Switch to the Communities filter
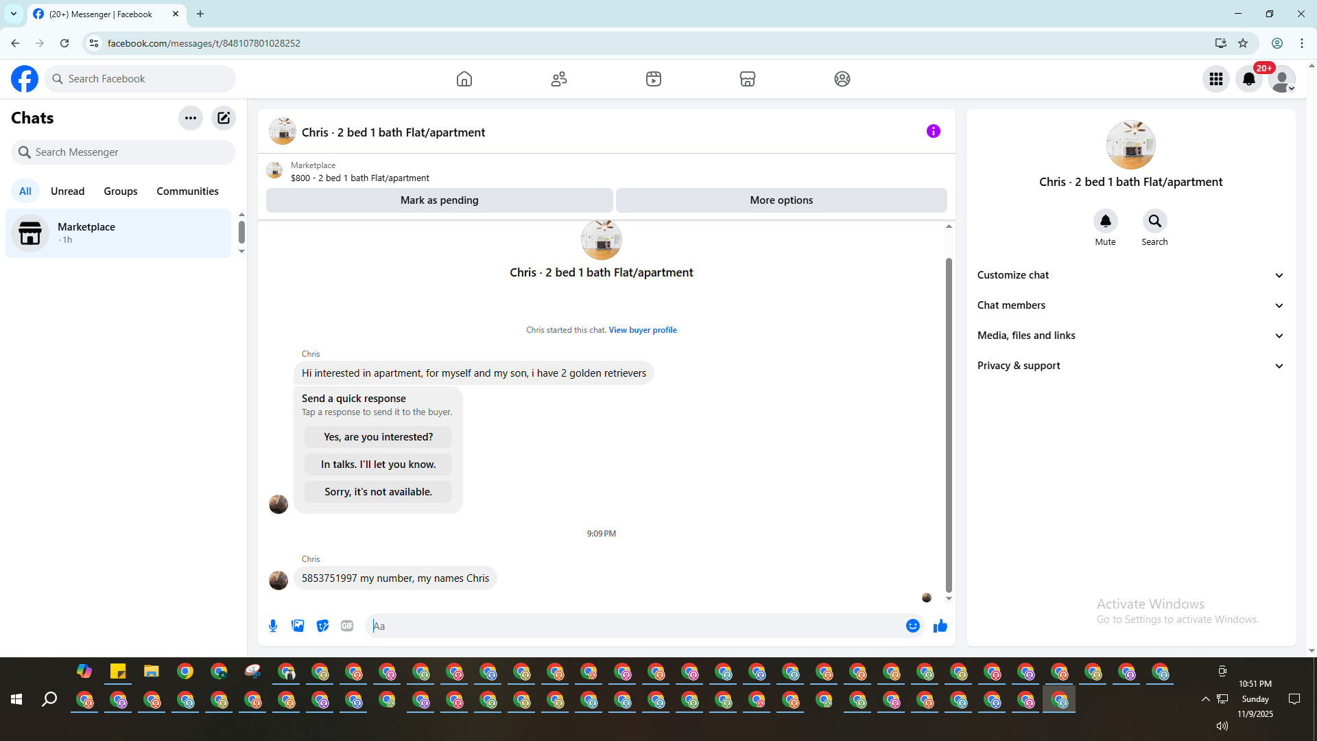This screenshot has height=741, width=1317. tap(187, 191)
